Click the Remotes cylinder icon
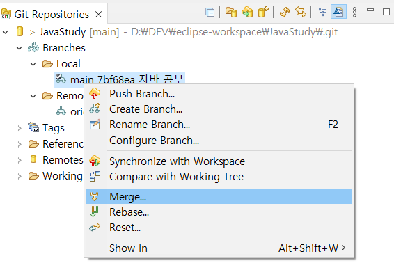The width and height of the screenshot is (394, 279). point(33,159)
